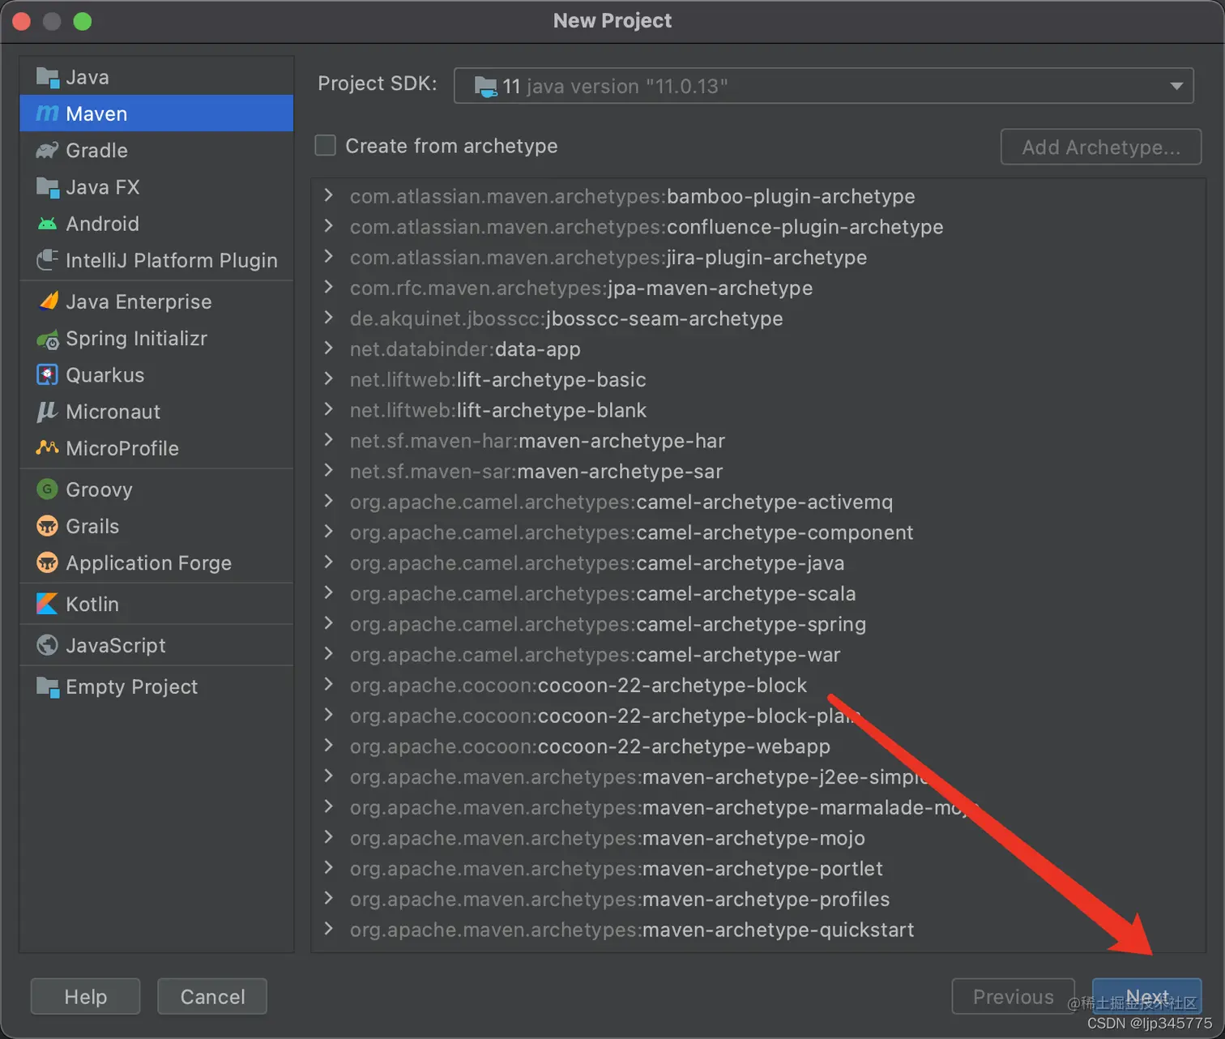Screen dimensions: 1225x1039
Task: Expand jbosscc-seam-archetype node
Action: [328, 318]
